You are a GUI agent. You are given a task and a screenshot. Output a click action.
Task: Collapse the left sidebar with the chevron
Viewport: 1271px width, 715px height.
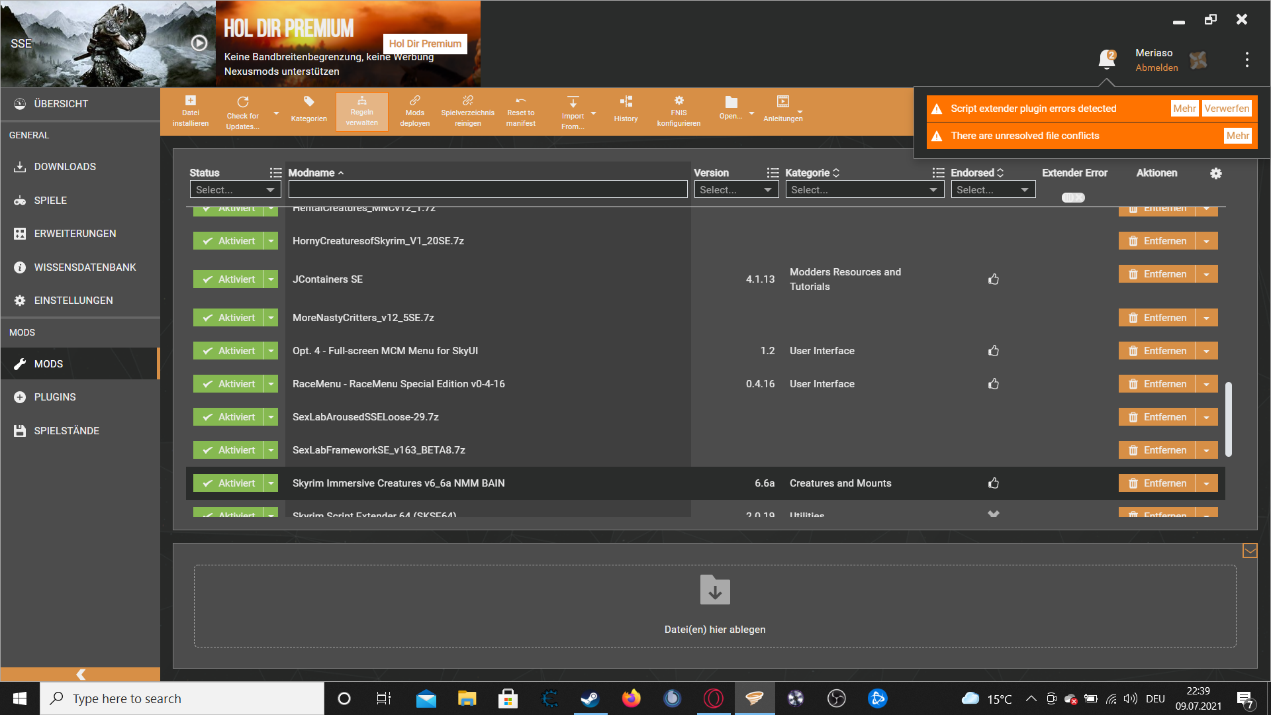coord(81,674)
